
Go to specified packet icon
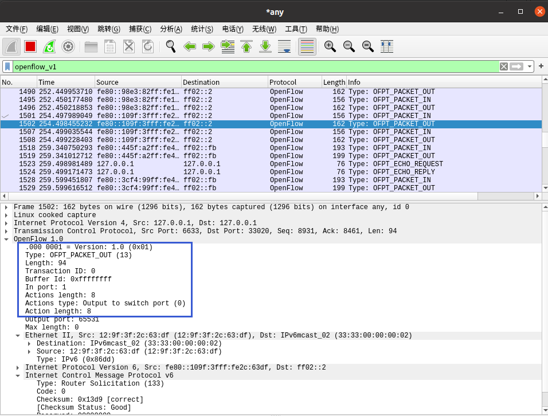(228, 46)
